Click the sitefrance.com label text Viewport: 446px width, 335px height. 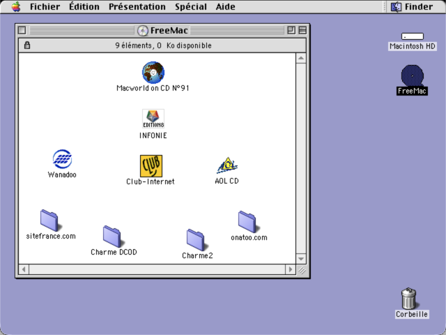(x=51, y=236)
